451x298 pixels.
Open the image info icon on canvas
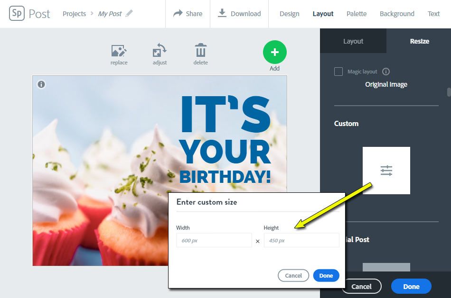pyautogui.click(x=41, y=84)
